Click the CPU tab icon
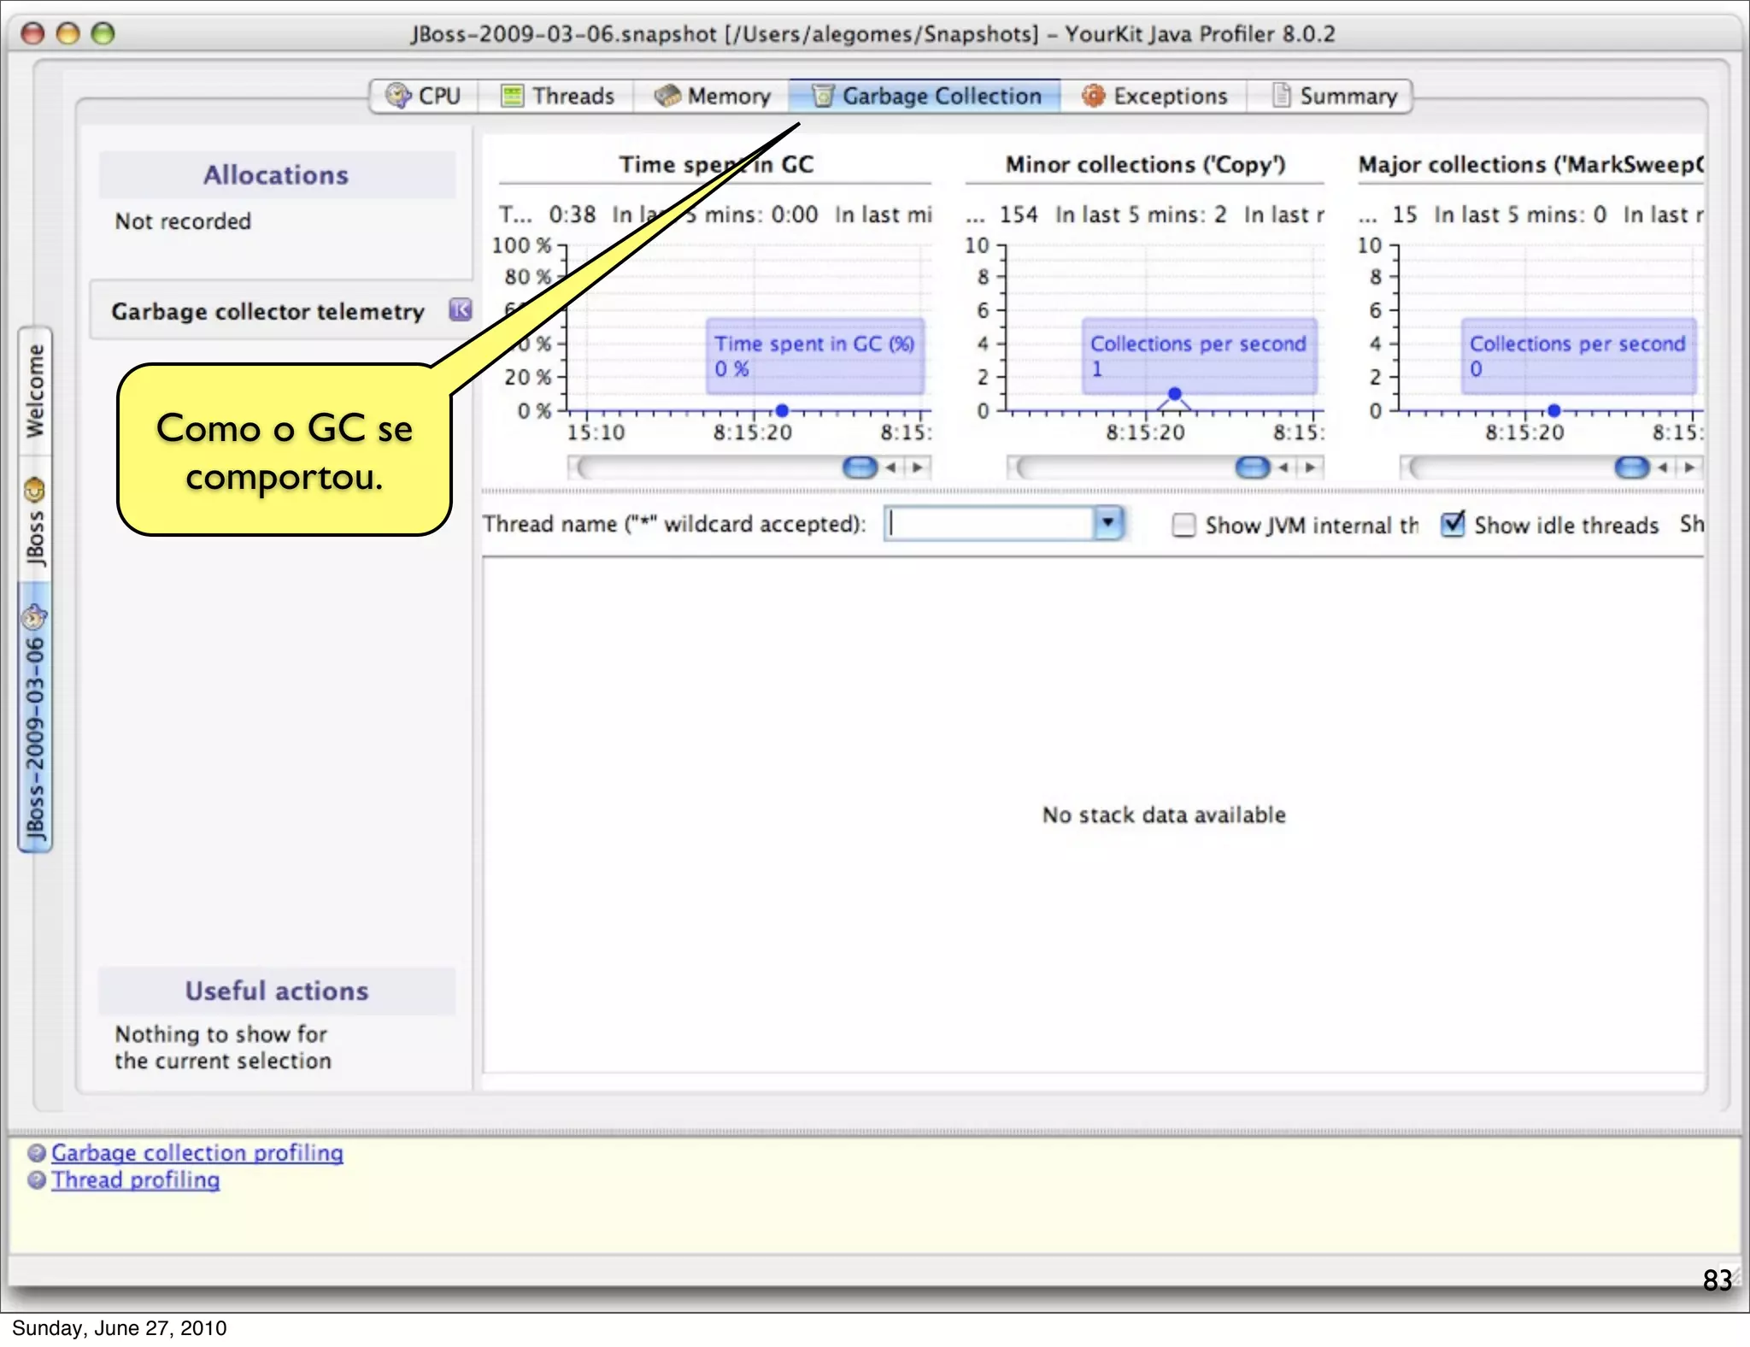Image resolution: width=1750 pixels, height=1347 pixels. [x=397, y=96]
